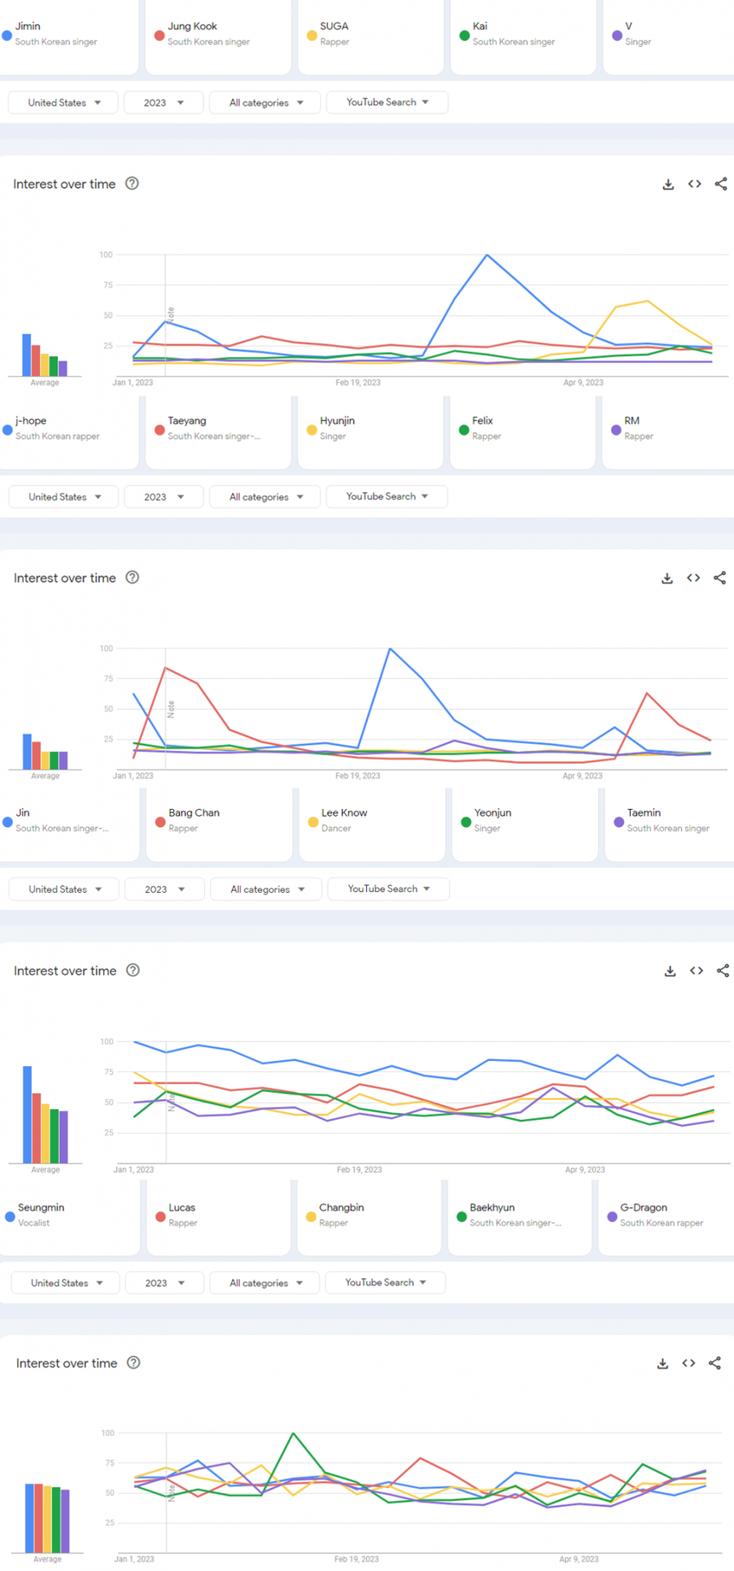This screenshot has height=1571, width=734.
Task: Click the Note marker on the topmost chart
Action: click(x=171, y=314)
